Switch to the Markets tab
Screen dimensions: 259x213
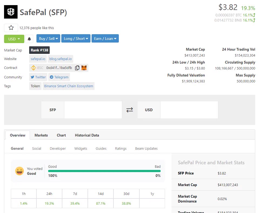pos(41,135)
